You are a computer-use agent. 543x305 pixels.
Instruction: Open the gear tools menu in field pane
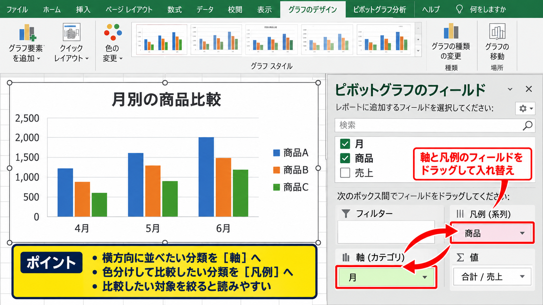525,109
